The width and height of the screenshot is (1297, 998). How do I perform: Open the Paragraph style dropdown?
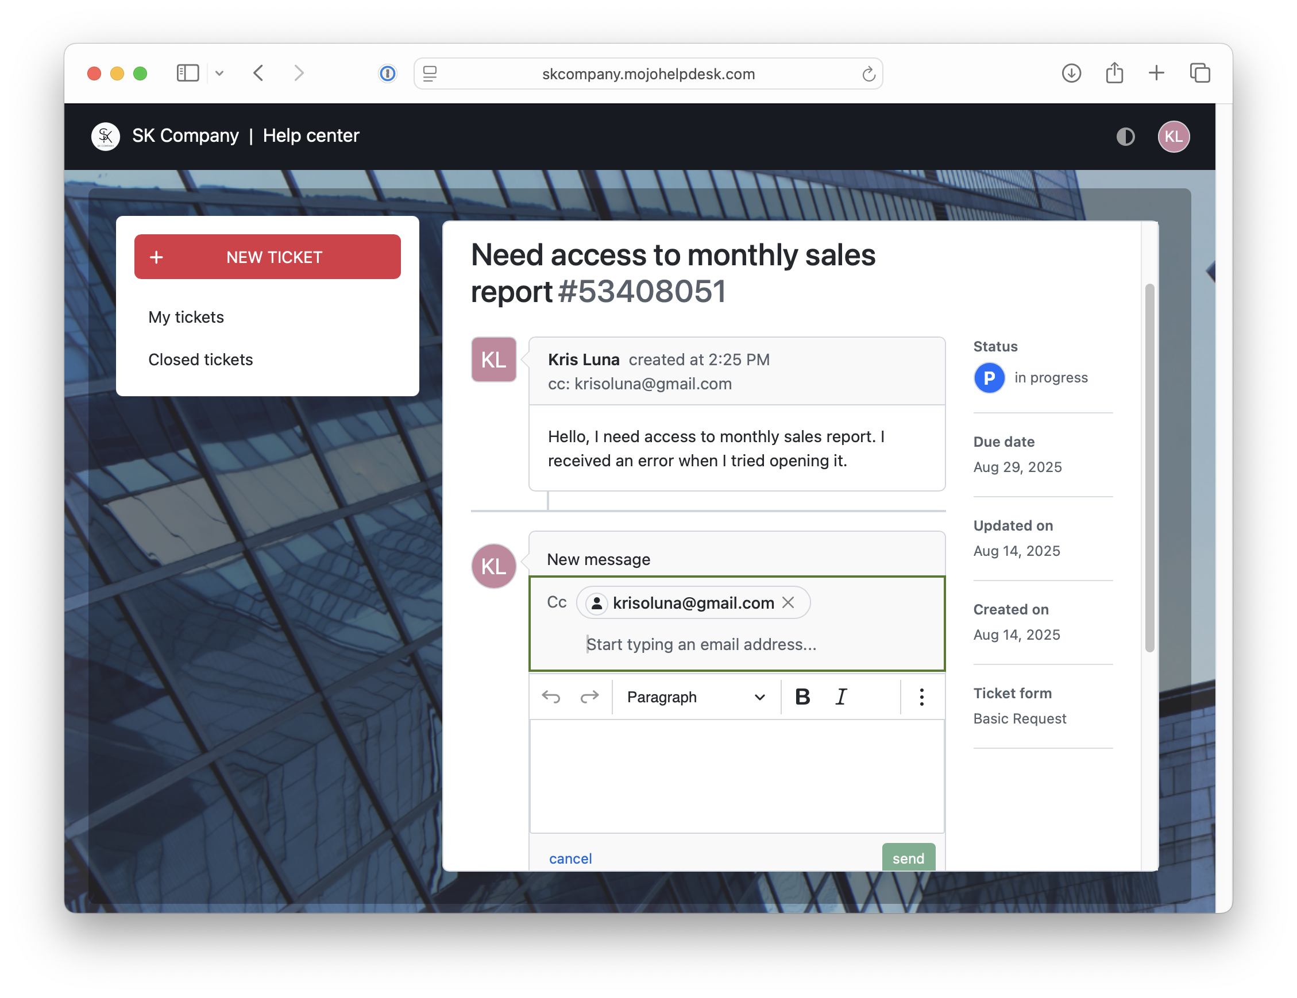click(696, 697)
